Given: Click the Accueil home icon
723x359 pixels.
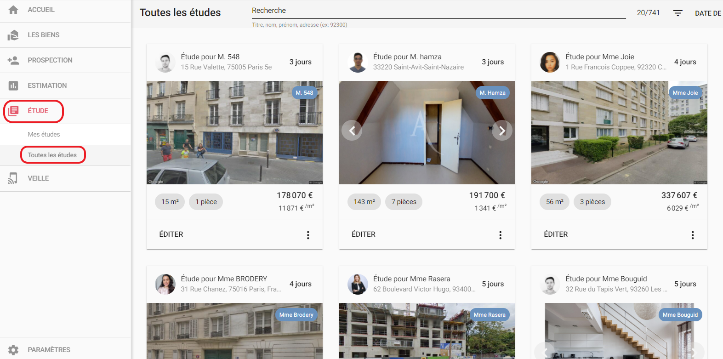Looking at the screenshot, I should click(13, 10).
